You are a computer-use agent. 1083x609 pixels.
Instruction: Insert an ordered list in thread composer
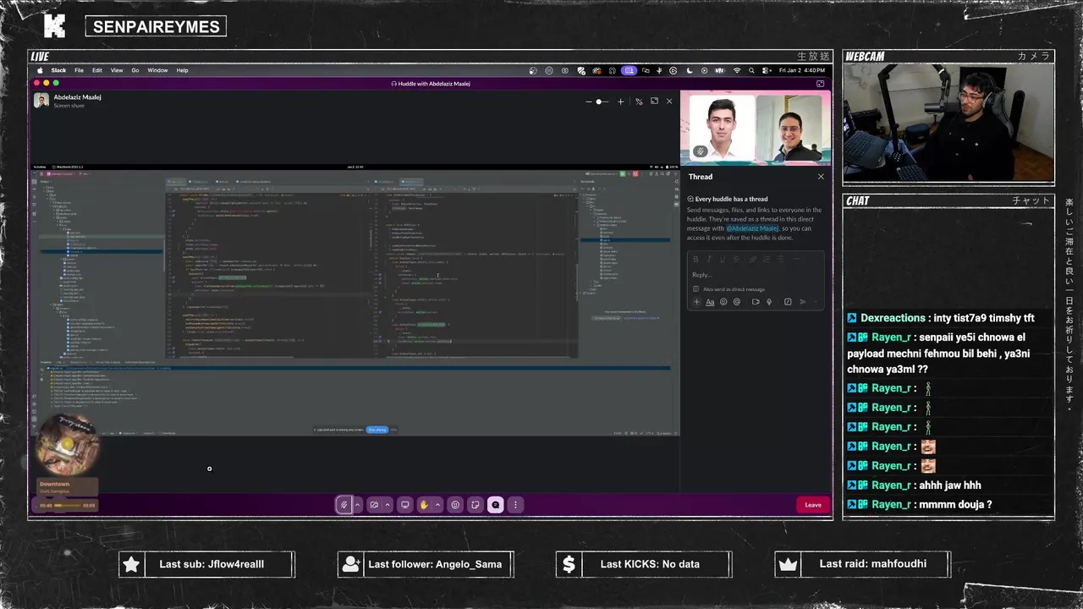point(767,259)
